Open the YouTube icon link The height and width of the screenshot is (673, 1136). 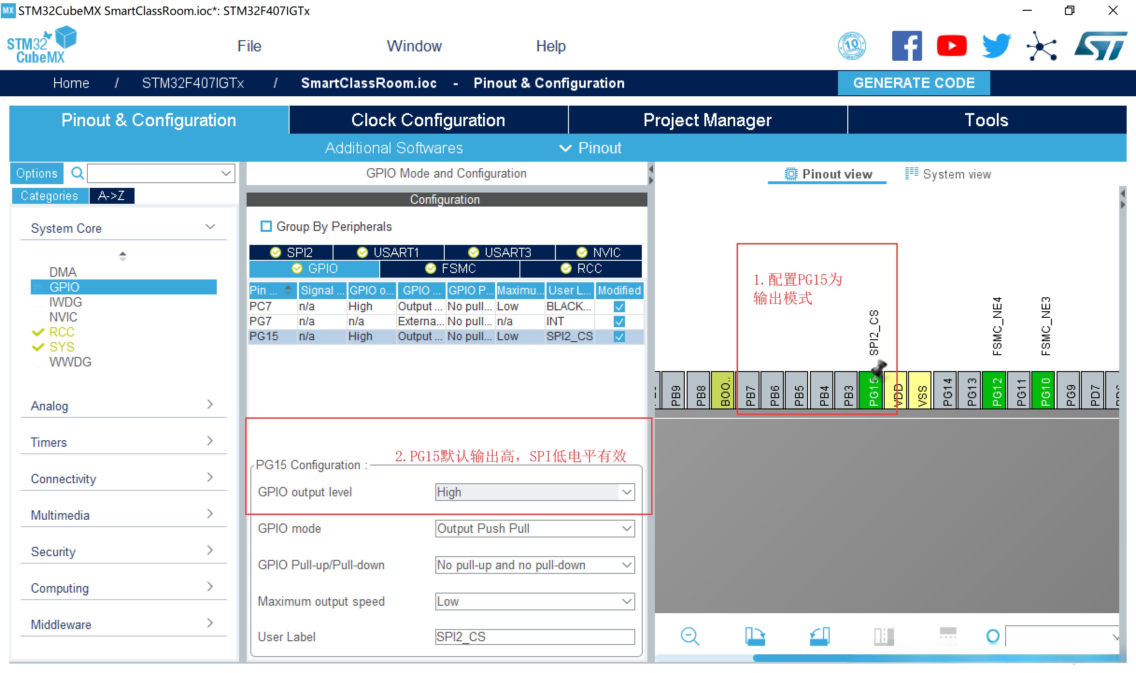click(x=951, y=46)
